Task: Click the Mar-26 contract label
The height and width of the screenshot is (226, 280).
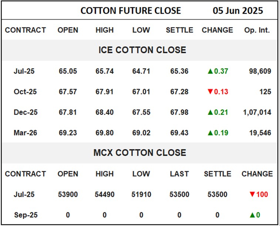Action: point(25,132)
